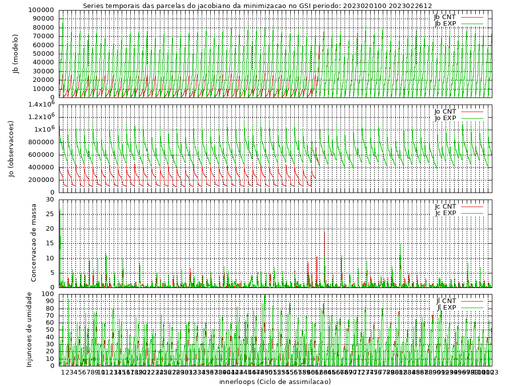515x386 pixels.
Task: Click the 'Injuncoes de umidade' y-axis label
Action: (29, 329)
